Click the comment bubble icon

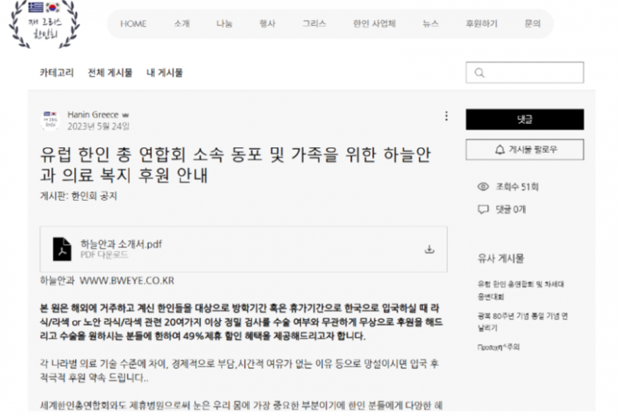coord(482,210)
